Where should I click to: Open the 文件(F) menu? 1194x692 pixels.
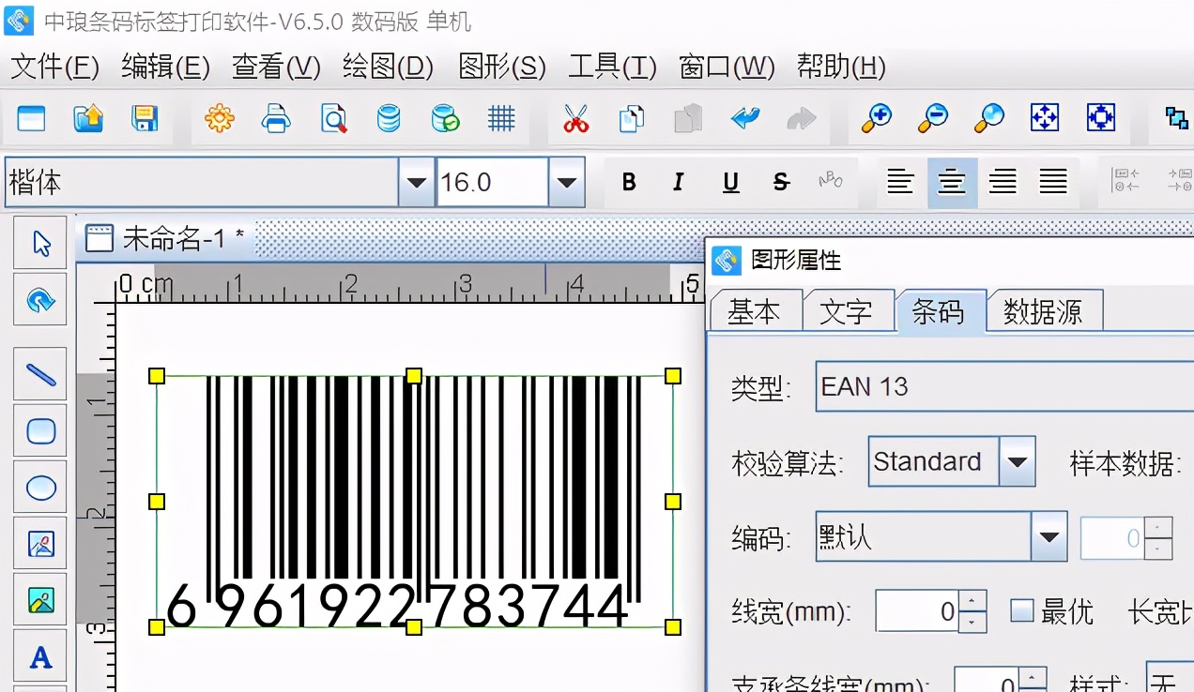[x=54, y=67]
